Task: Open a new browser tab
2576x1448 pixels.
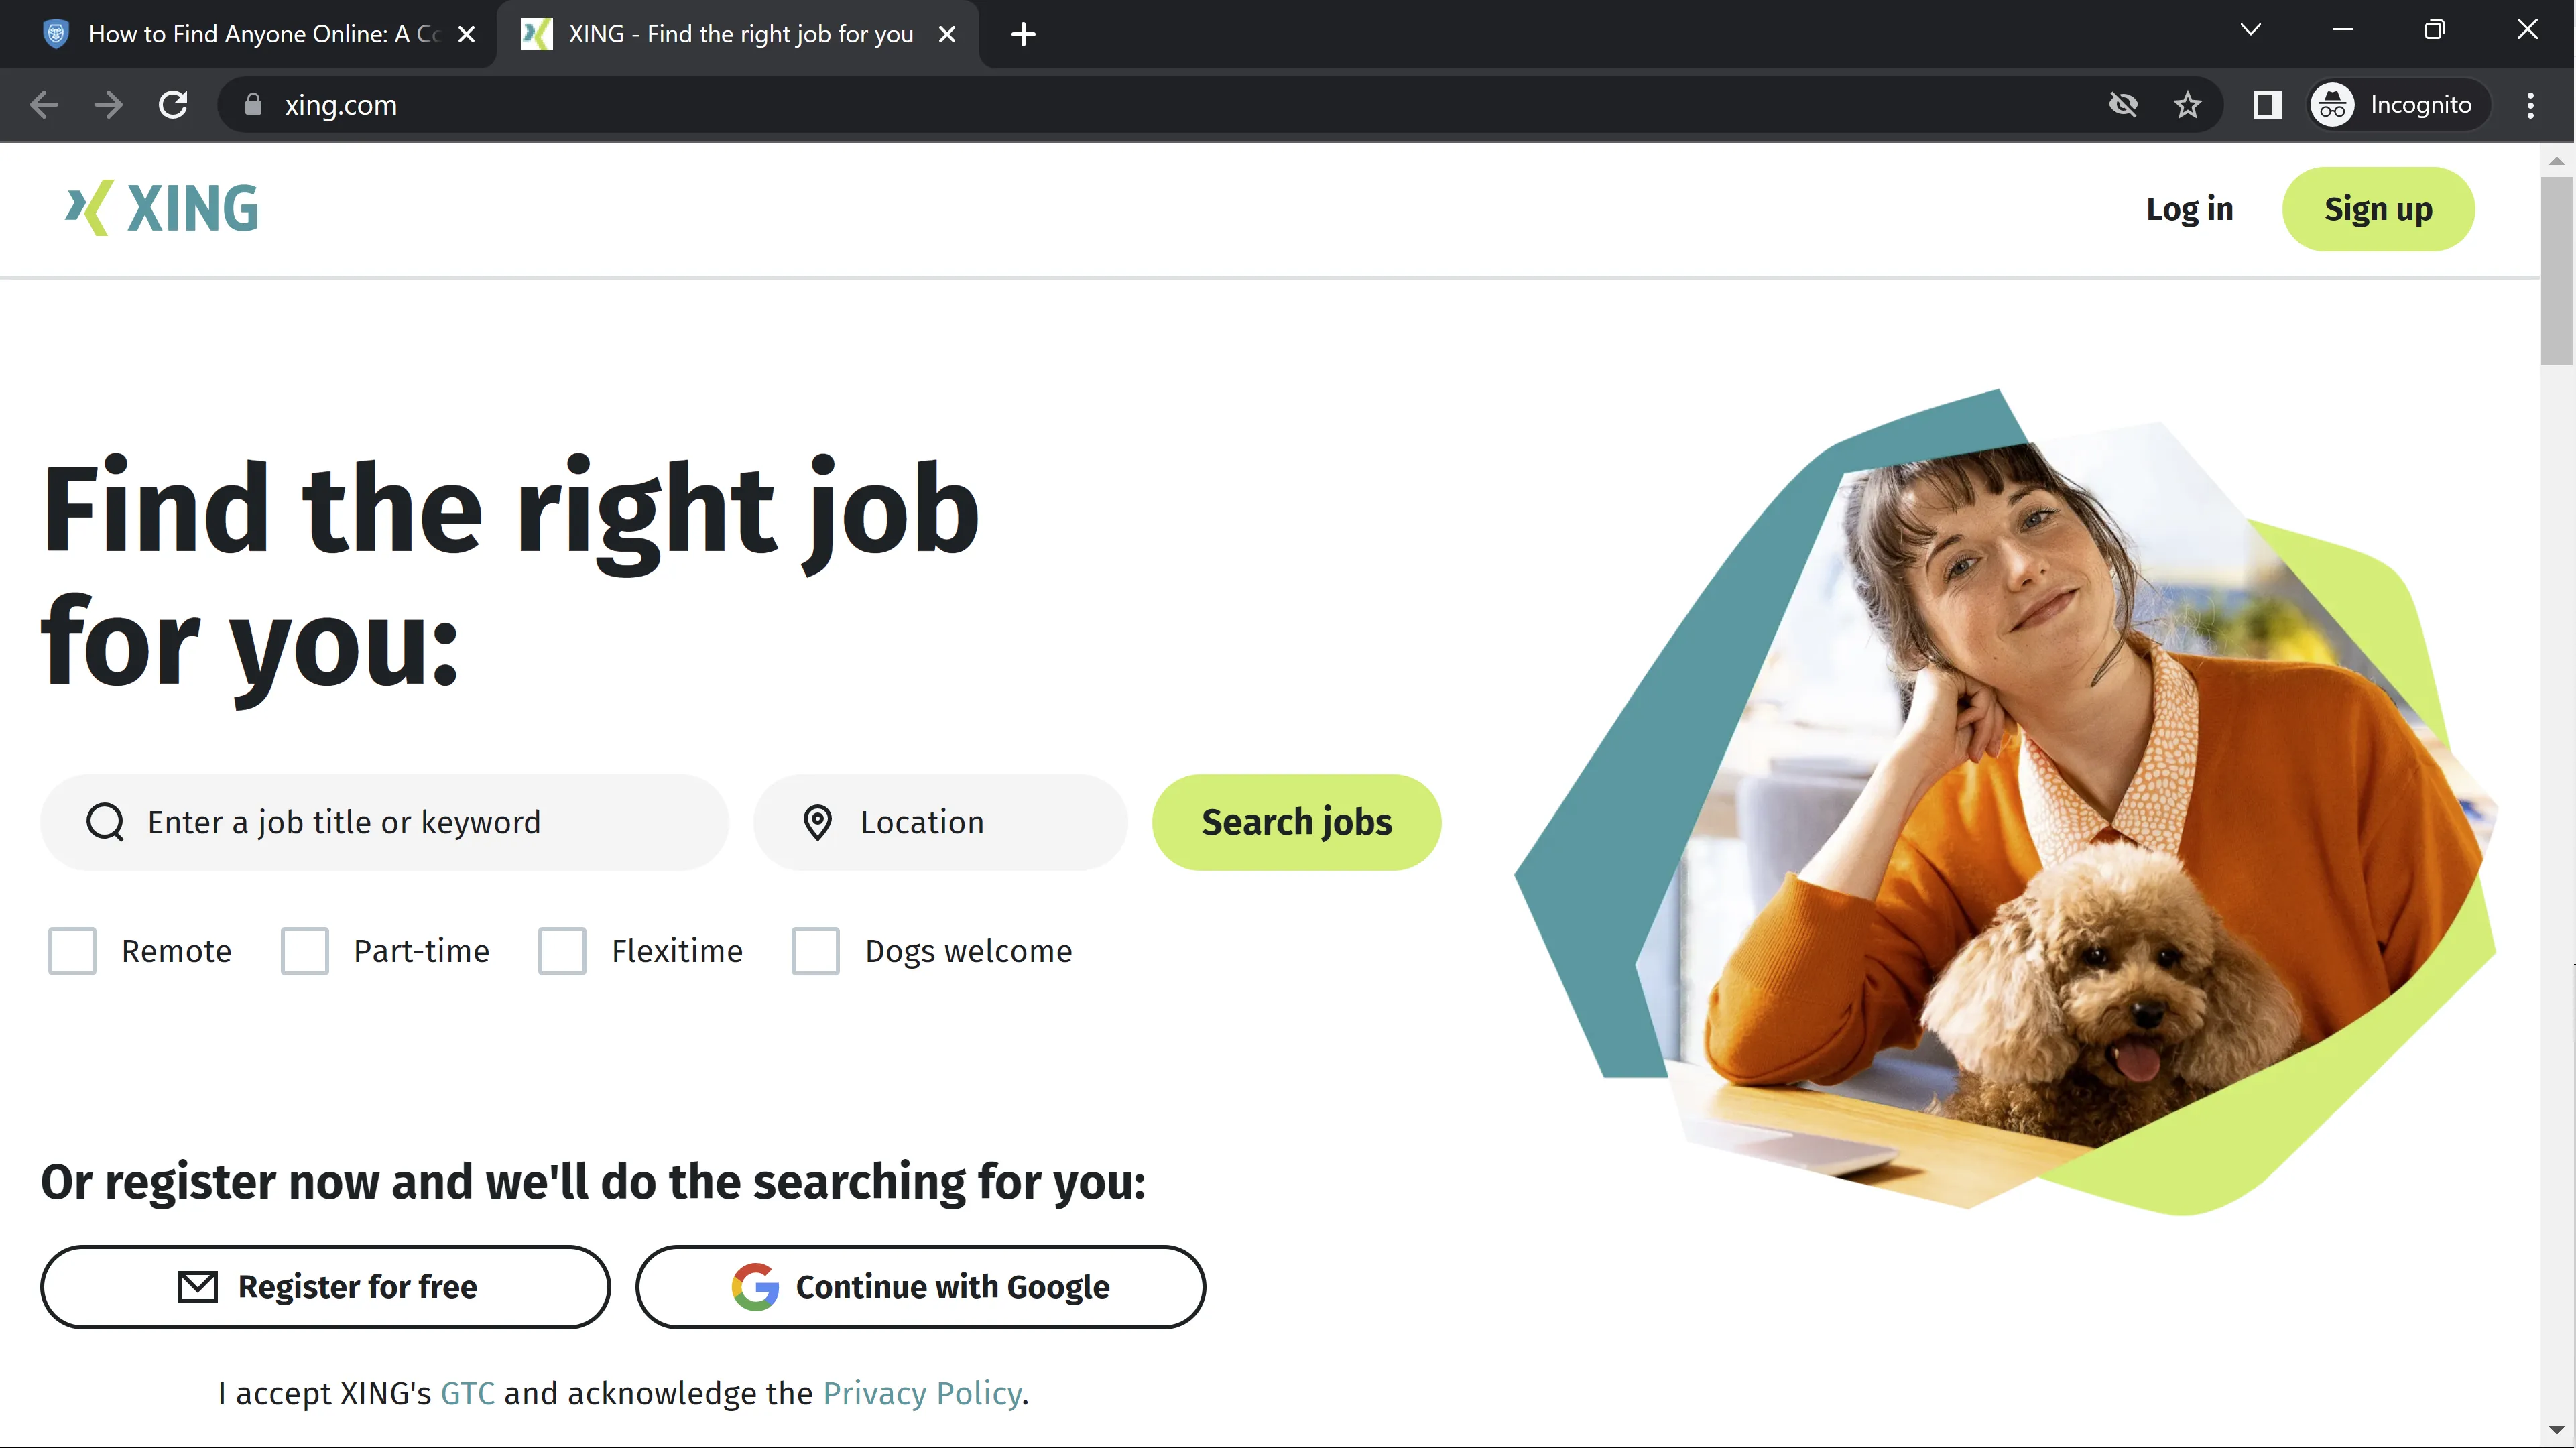Action: click(x=1022, y=35)
